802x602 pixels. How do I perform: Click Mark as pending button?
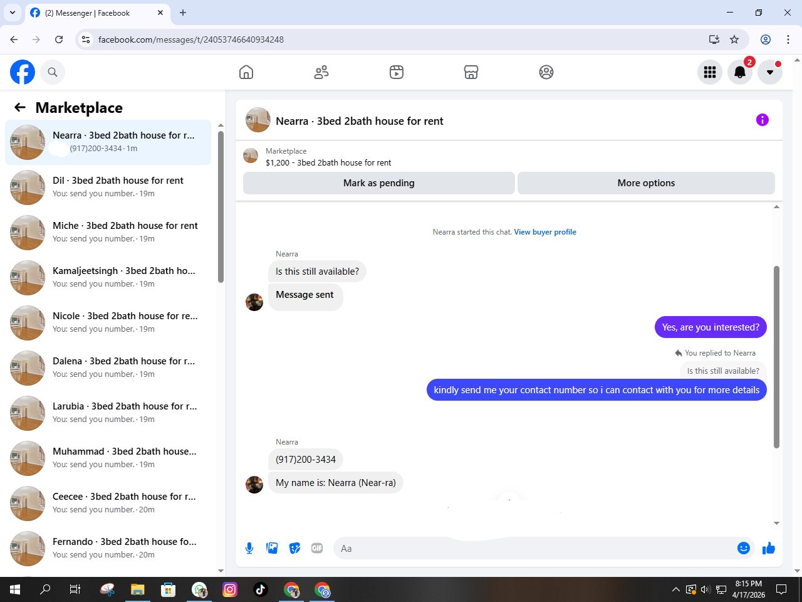point(379,183)
